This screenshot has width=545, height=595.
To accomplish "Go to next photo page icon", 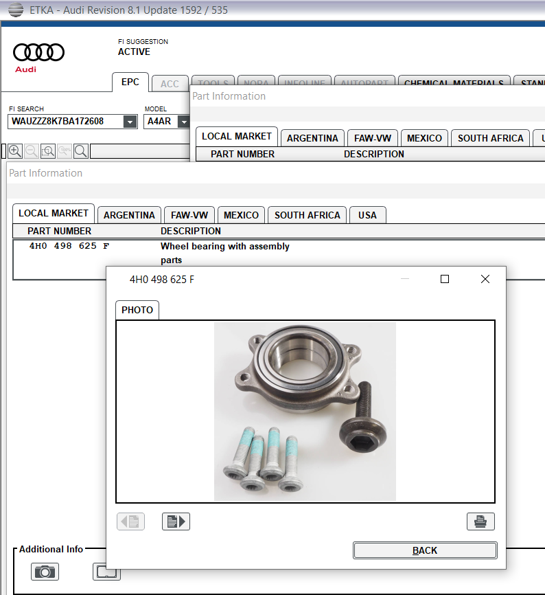I will (176, 521).
